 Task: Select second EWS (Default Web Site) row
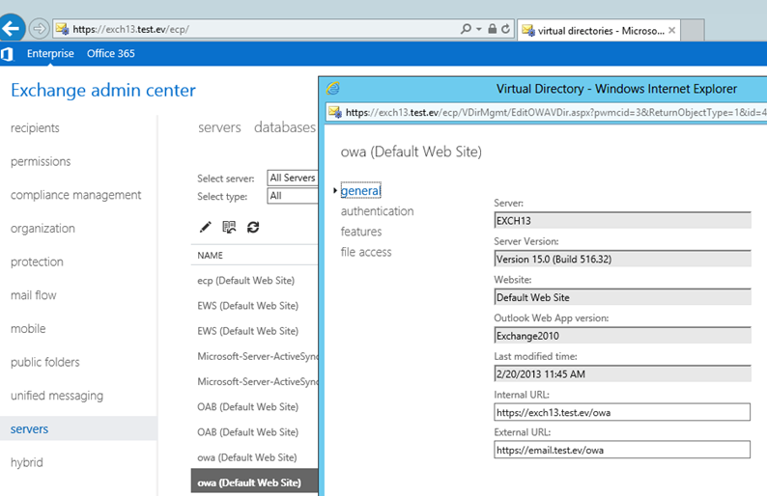pos(254,331)
